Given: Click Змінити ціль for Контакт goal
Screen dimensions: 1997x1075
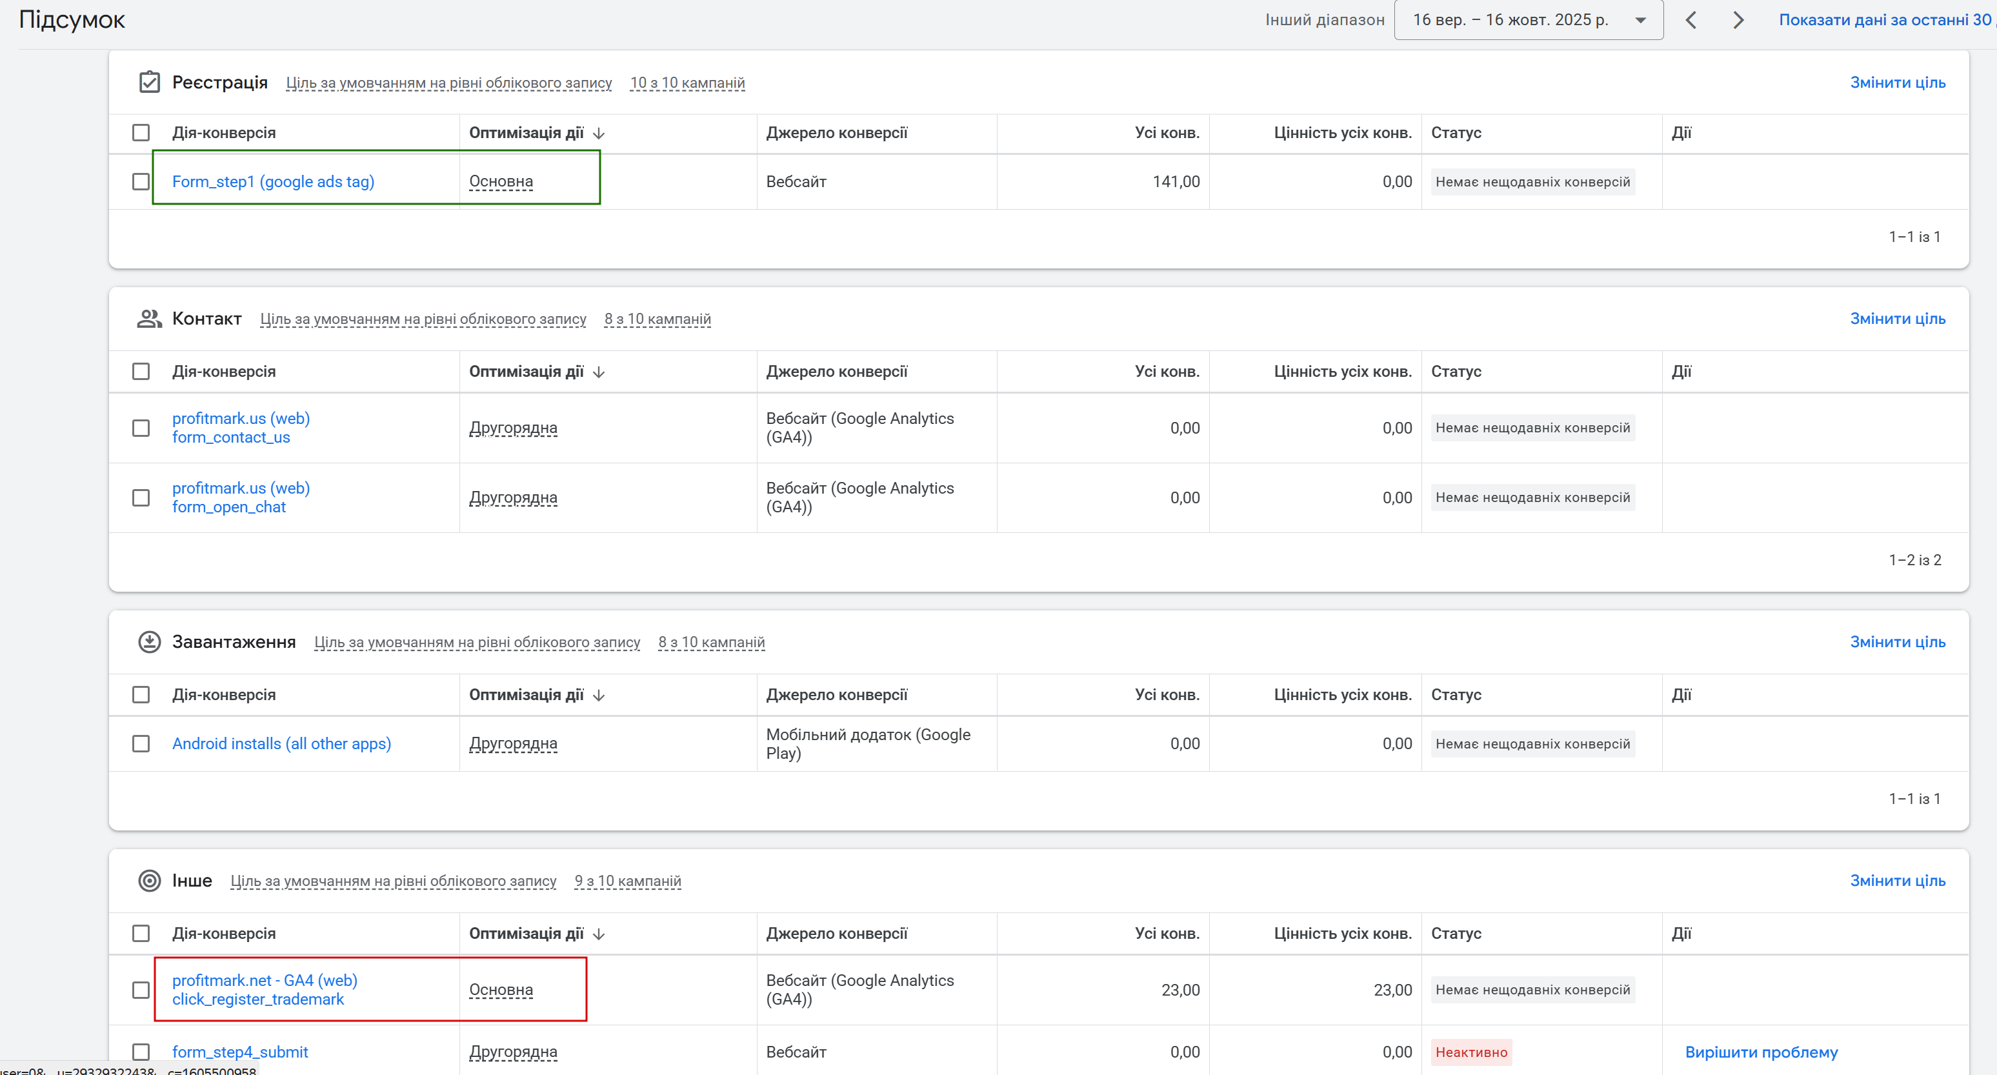Looking at the screenshot, I should point(1897,319).
